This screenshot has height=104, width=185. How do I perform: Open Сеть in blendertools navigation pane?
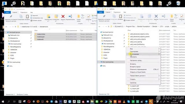pos(11,66)
